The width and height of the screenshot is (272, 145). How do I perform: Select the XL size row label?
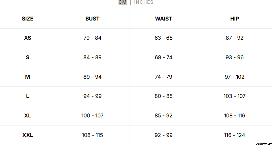click(x=28, y=116)
